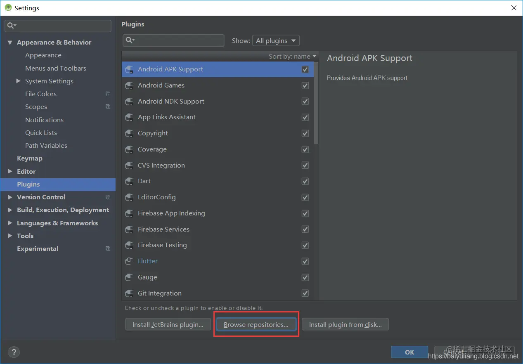Focus the settings search field
The width and height of the screenshot is (523, 364).
[x=58, y=26]
